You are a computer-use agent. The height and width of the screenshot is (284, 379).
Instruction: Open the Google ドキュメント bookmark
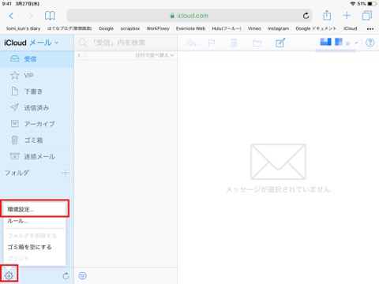click(x=316, y=28)
